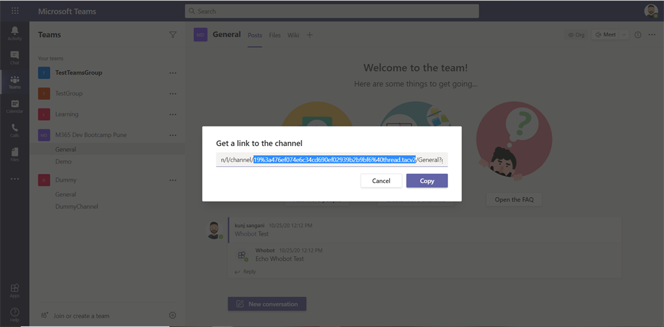Open the manage teams gear icon
This screenshot has width=664, height=327.
click(x=172, y=315)
